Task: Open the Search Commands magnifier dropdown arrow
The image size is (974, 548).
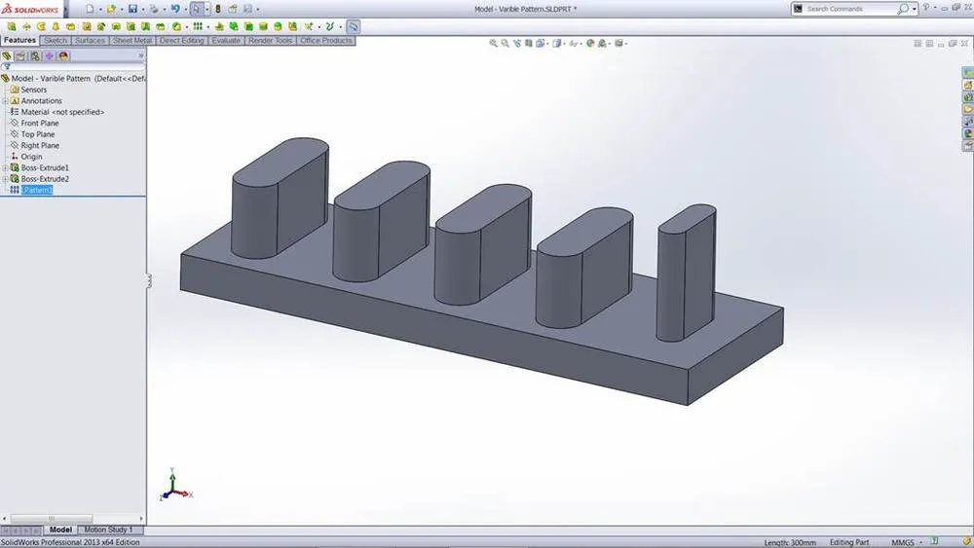Action: pyautogui.click(x=914, y=10)
